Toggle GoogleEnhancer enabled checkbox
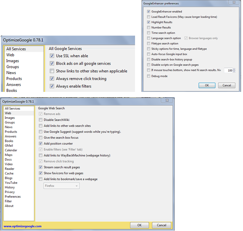The height and width of the screenshot is (231, 243). tap(148, 11)
